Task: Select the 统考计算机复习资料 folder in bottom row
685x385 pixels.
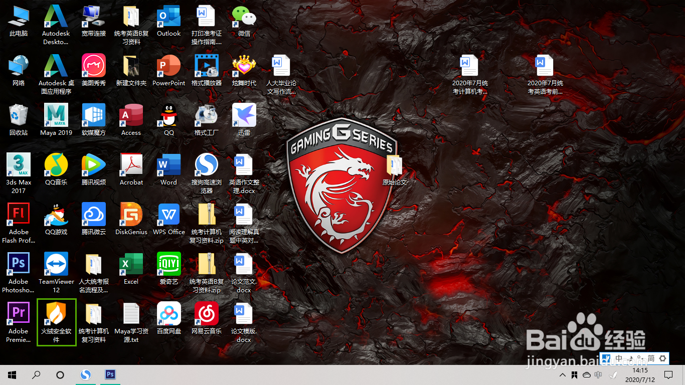Action: click(x=94, y=322)
